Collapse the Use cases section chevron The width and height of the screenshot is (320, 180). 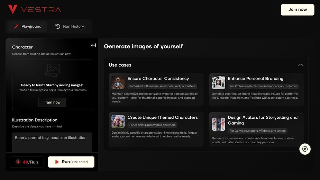[x=300, y=65]
